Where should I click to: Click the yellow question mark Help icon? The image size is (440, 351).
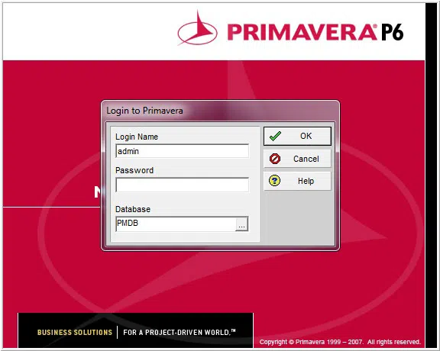274,181
